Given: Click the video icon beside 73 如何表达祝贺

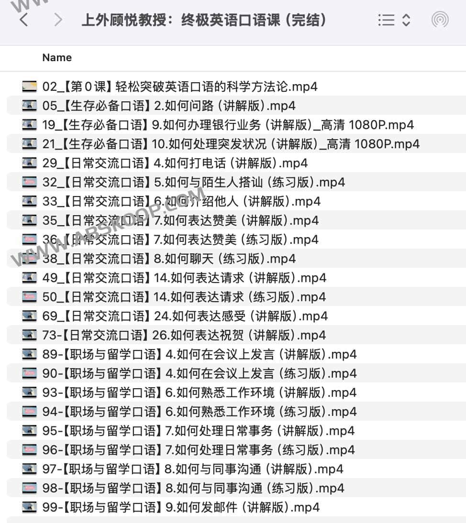Looking at the screenshot, I should tap(29, 335).
